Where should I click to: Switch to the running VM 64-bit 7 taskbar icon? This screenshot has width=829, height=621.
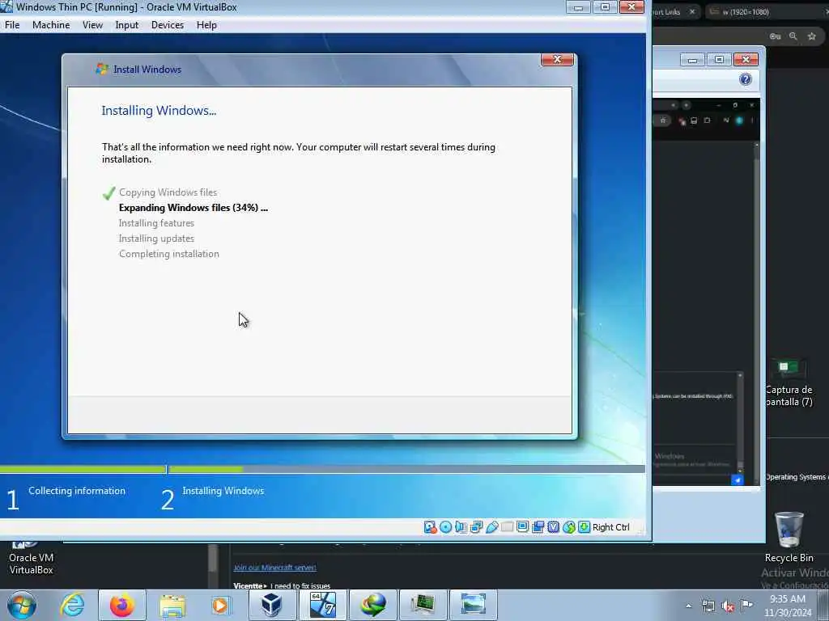322,605
